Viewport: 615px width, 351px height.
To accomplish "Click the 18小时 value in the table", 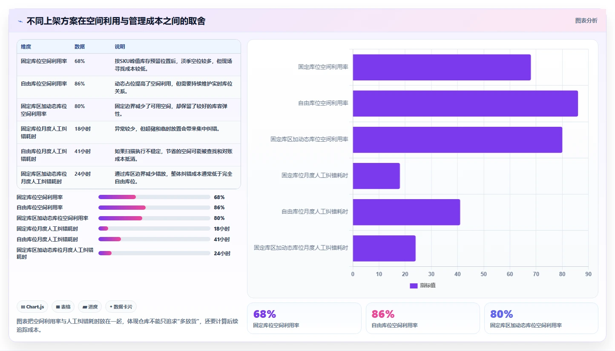I will click(83, 129).
